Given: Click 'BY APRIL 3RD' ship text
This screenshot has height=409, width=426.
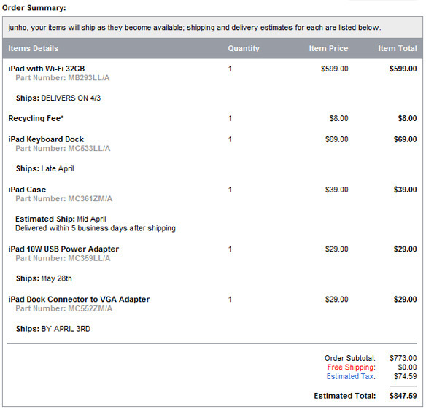Looking at the screenshot, I should pyautogui.click(x=66, y=329).
